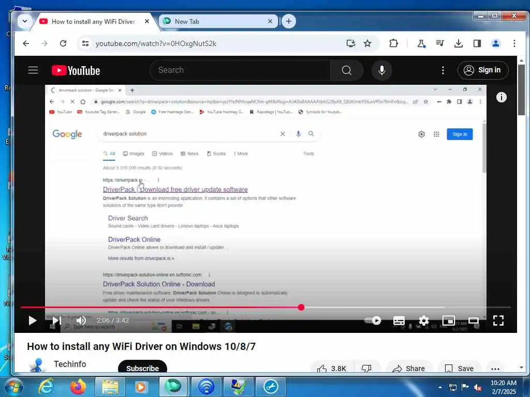Switch to theater mode button
The height and width of the screenshot is (397, 530).
(473, 320)
